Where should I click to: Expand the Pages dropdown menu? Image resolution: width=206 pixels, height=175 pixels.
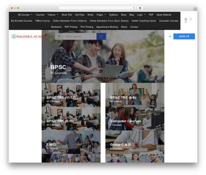click(x=101, y=15)
